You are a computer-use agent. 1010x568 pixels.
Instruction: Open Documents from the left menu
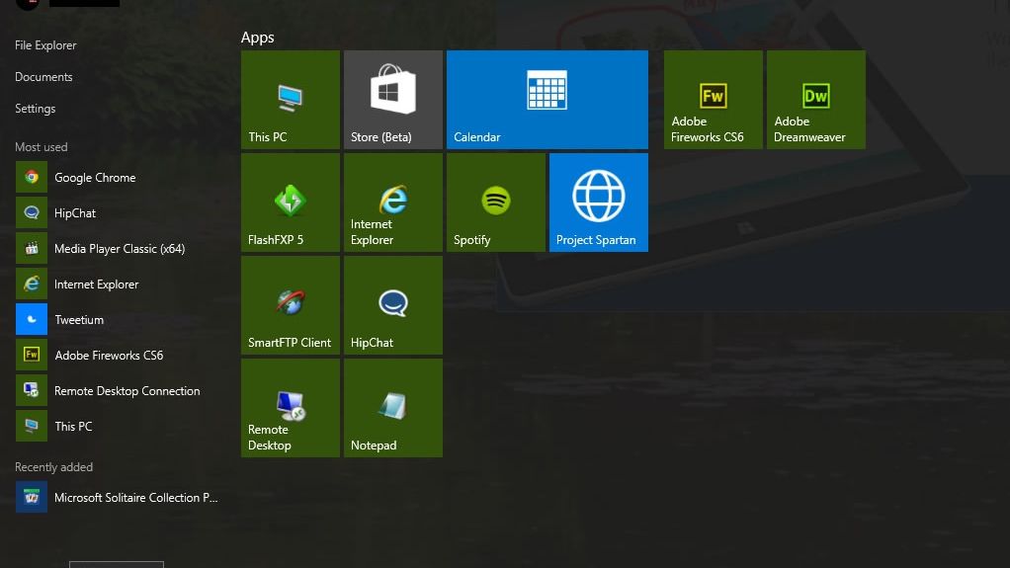43,77
